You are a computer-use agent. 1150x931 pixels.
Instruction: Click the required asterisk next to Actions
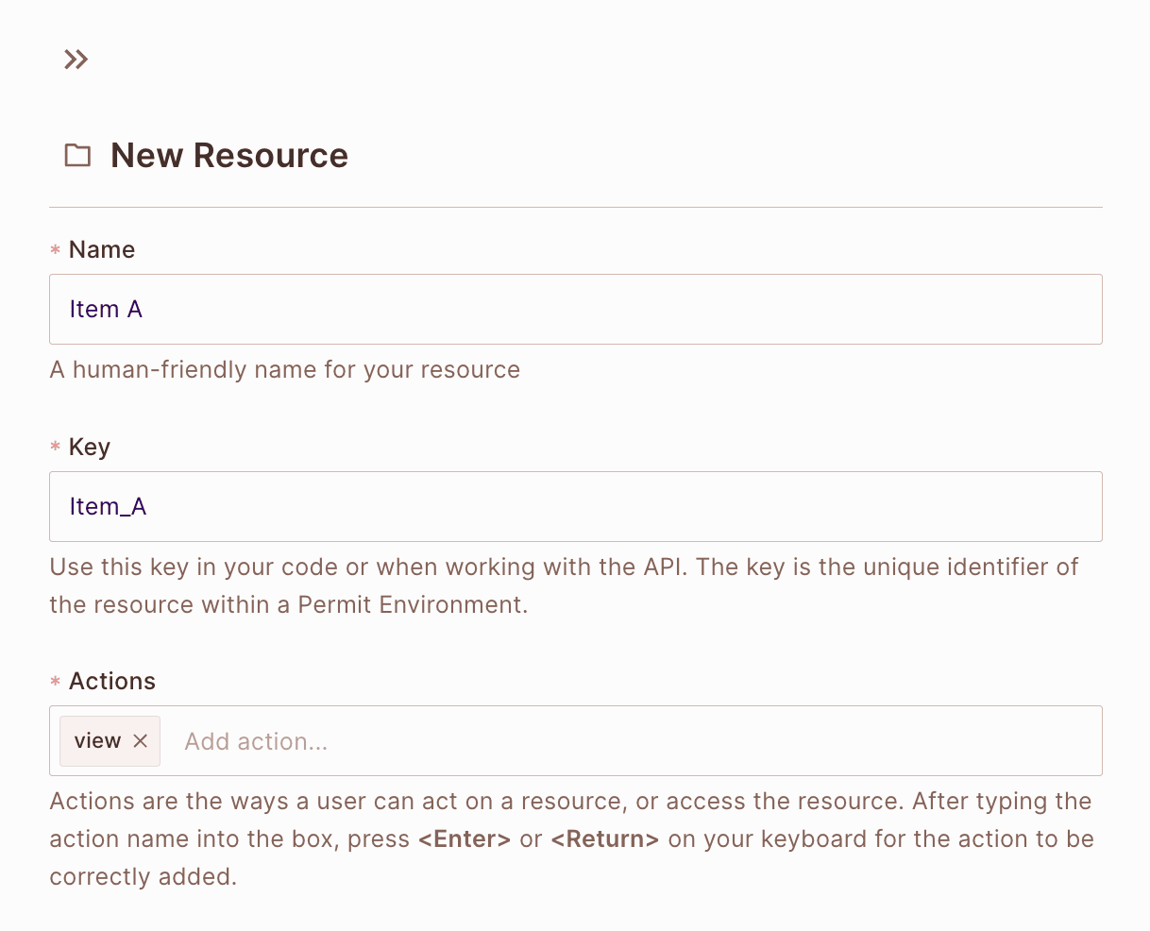[55, 682]
